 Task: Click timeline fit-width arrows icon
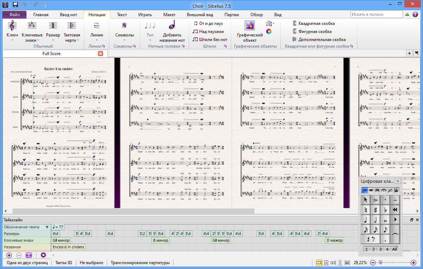(x=29, y=255)
